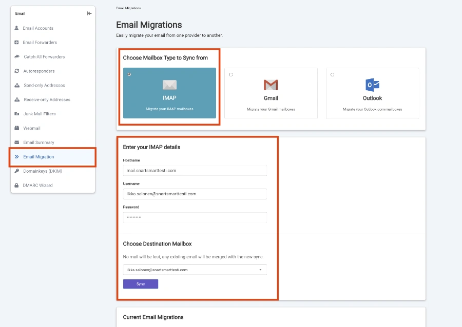This screenshot has height=327, width=462.
Task: Click the Email Forwarders arrow icon
Action: pos(16,43)
